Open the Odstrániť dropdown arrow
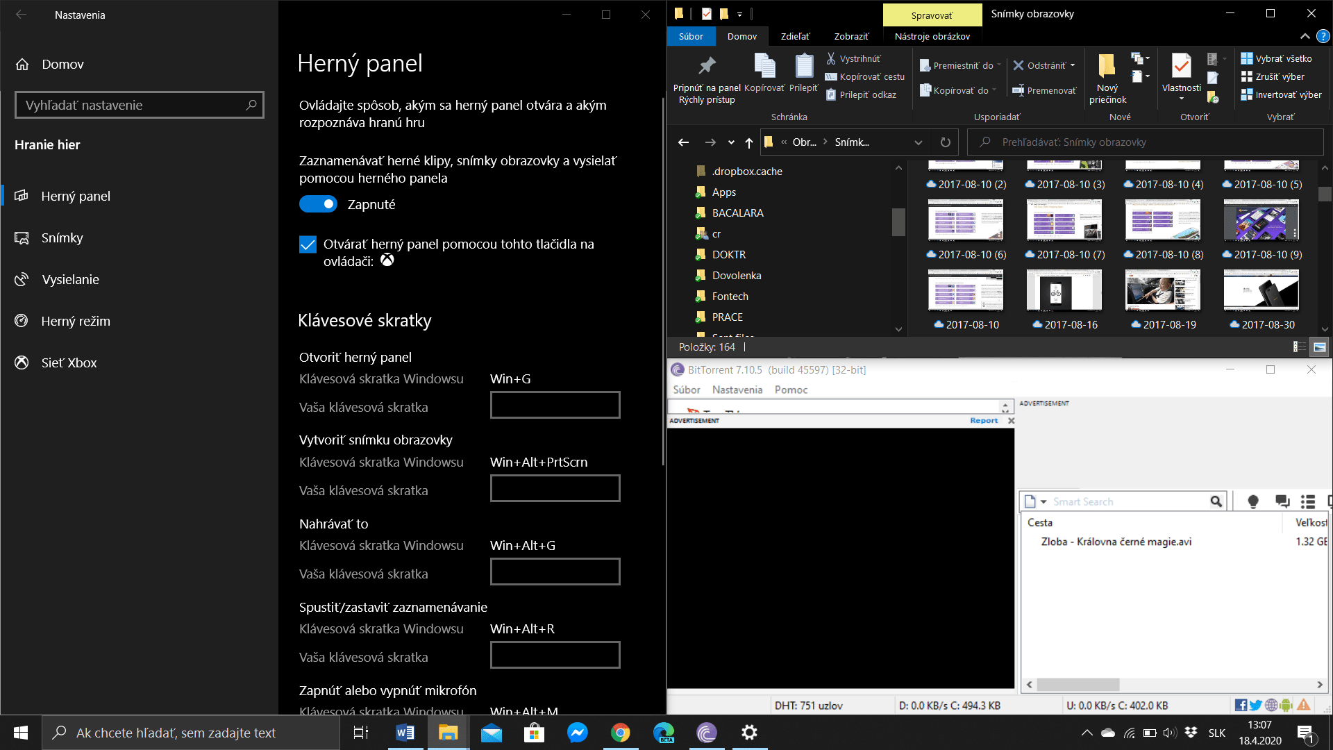Screen dimensions: 1333x750 (x=1073, y=66)
